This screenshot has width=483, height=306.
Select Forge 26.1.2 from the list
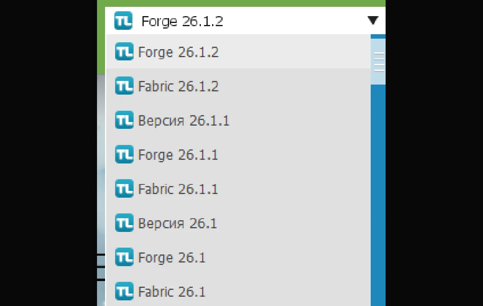(238, 52)
